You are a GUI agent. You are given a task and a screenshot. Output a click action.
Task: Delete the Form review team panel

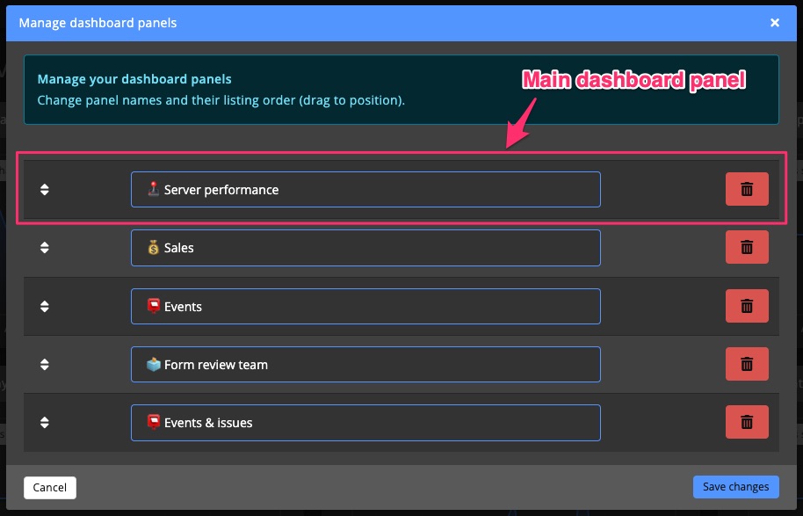click(x=746, y=364)
